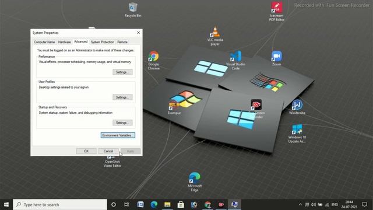The width and height of the screenshot is (373, 210).
Task: Confirm with the OK button
Action: click(x=86, y=151)
